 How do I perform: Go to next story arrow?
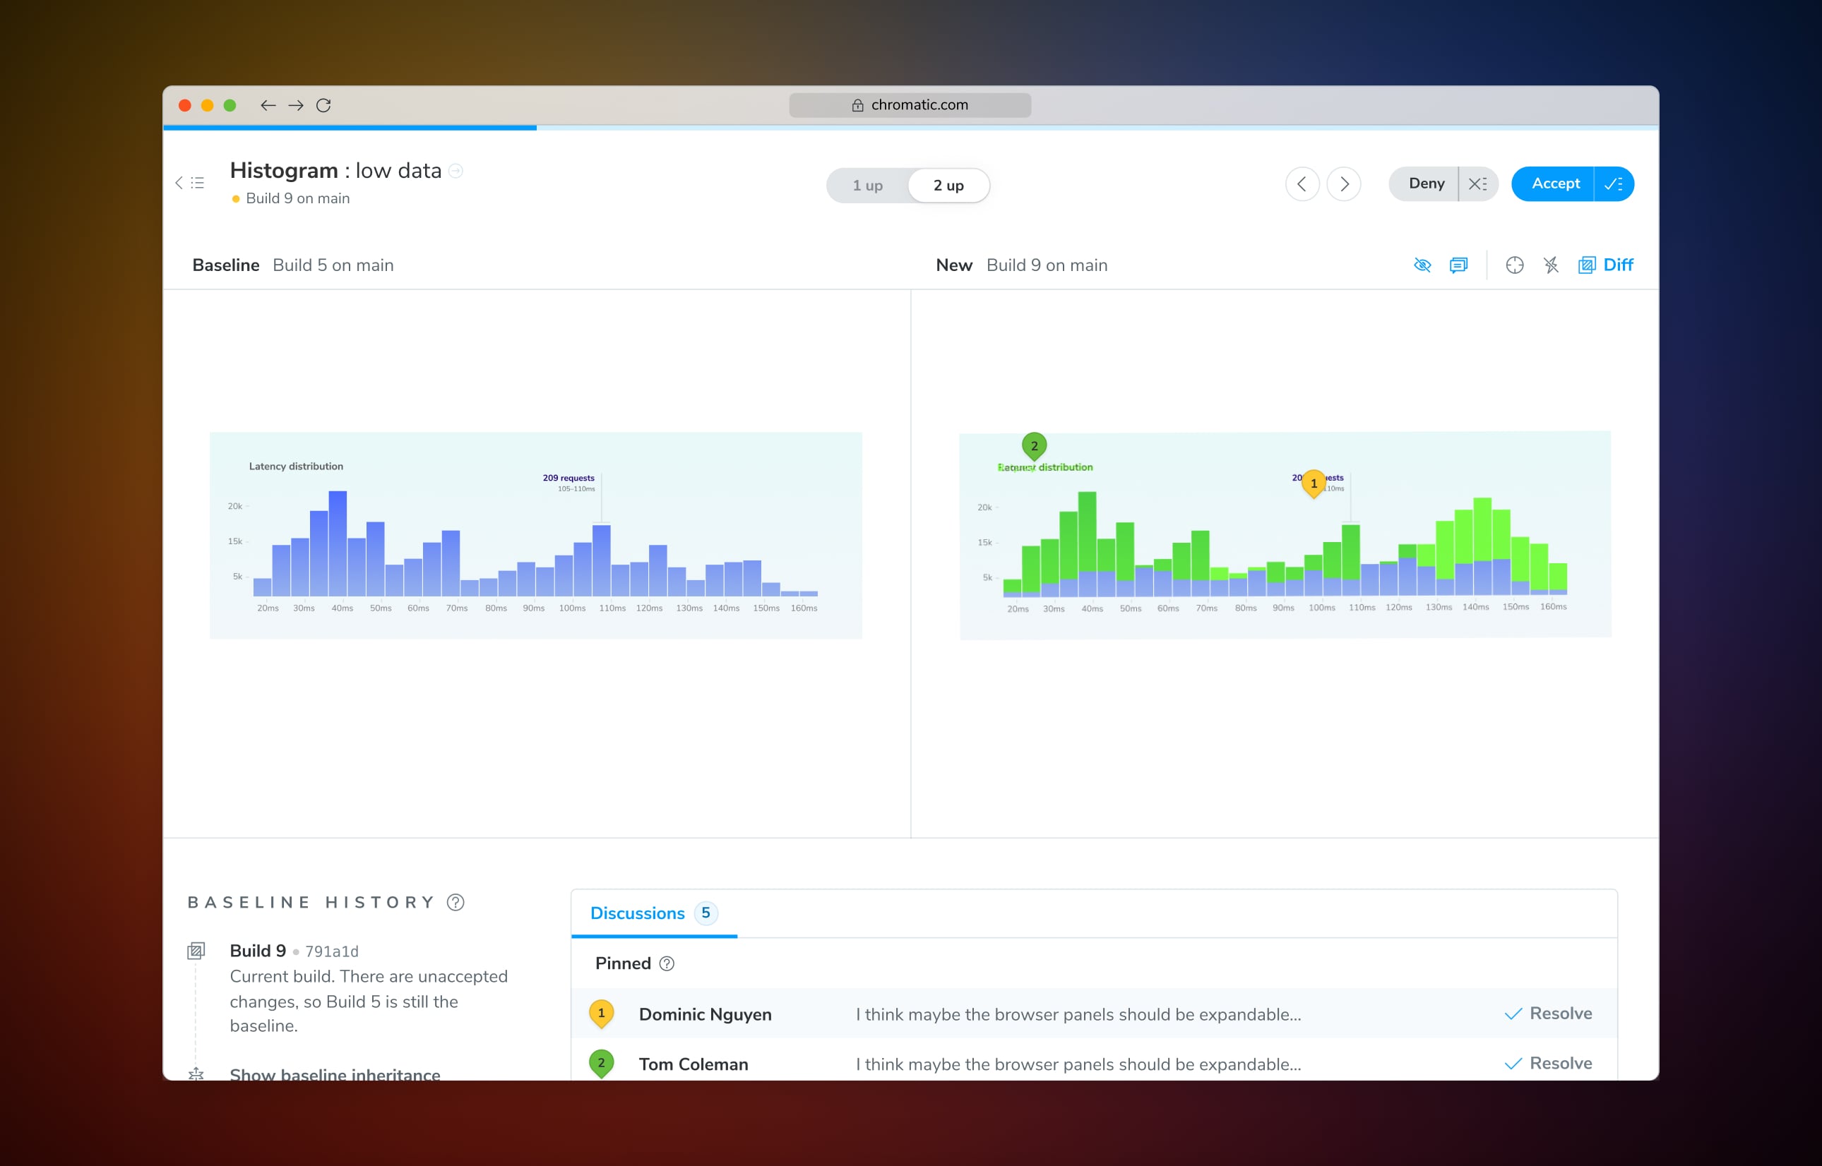1344,184
